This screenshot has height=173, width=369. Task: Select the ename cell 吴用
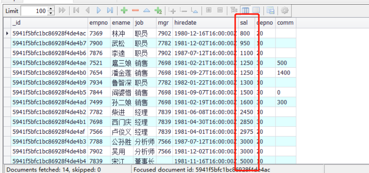[122, 152]
